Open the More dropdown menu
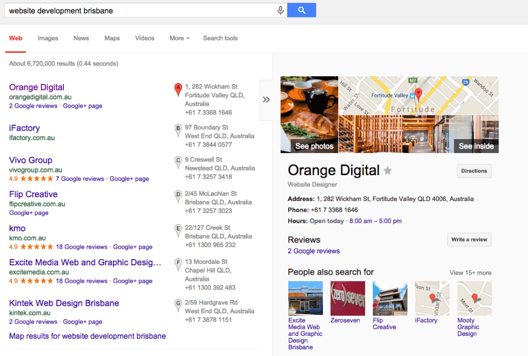This screenshot has height=356, width=528. click(179, 38)
